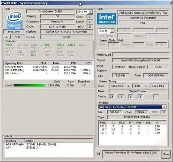Click the ECC N field
173x162 pixels.
click(163, 112)
